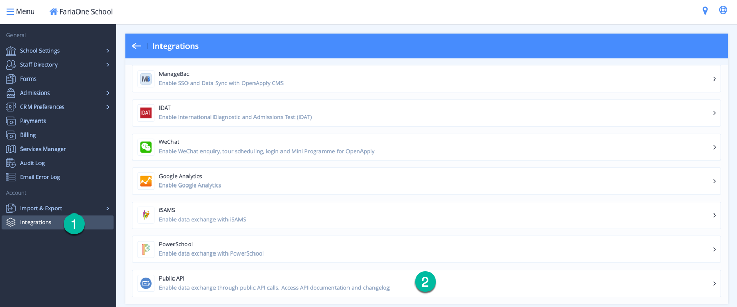Viewport: 737px width, 307px height.
Task: Click the Admissions icon in sidebar
Action: (10, 93)
